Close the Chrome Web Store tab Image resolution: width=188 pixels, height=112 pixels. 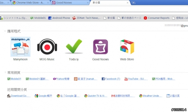click(48, 3)
